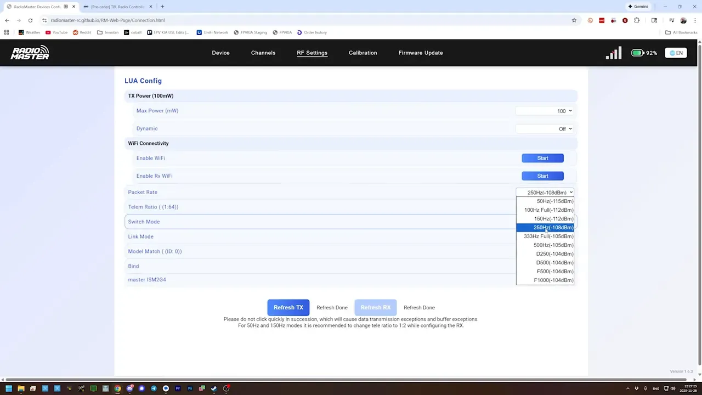Click the browser address bar
The width and height of the screenshot is (702, 395).
coord(219,20)
